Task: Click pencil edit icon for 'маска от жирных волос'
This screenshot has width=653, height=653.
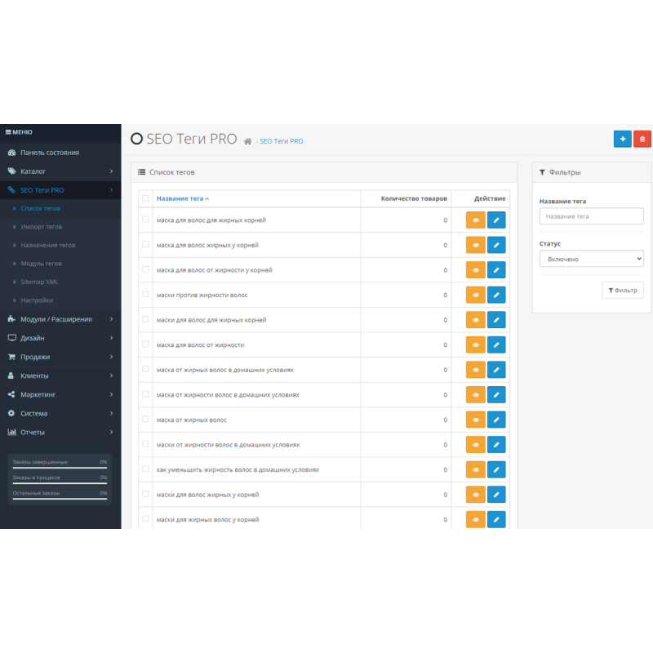Action: coord(496,420)
